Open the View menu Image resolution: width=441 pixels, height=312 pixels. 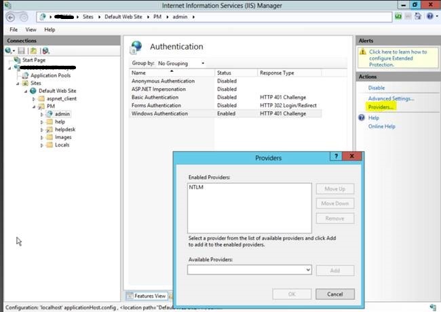click(31, 30)
